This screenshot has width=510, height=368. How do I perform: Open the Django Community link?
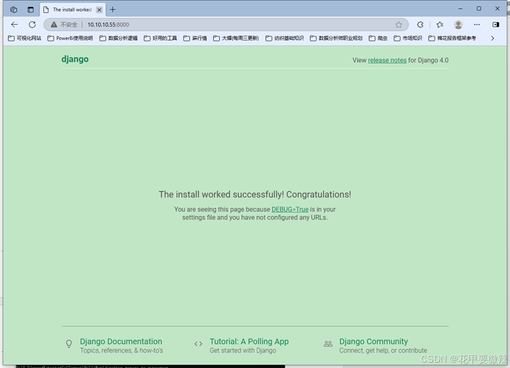(x=373, y=341)
